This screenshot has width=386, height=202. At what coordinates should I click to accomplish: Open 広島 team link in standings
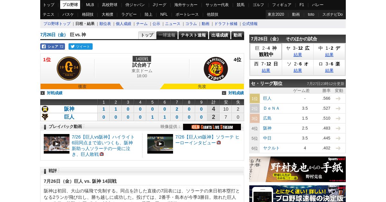pos(267,118)
